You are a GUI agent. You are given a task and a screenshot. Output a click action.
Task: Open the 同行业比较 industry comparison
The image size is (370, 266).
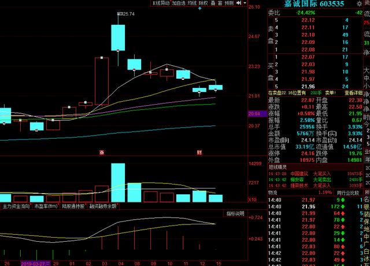pyautogui.click(x=348, y=193)
